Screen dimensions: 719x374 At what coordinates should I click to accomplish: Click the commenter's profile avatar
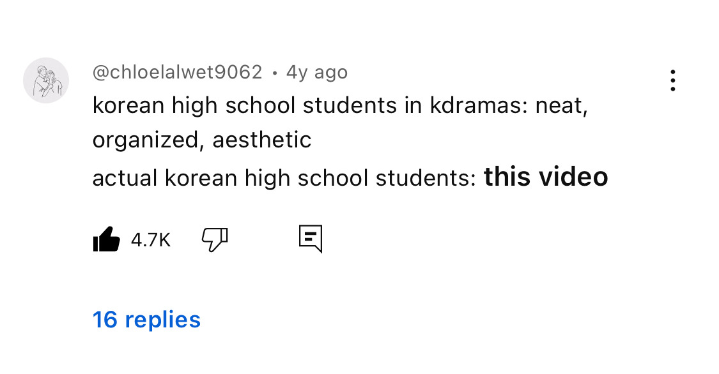46,80
